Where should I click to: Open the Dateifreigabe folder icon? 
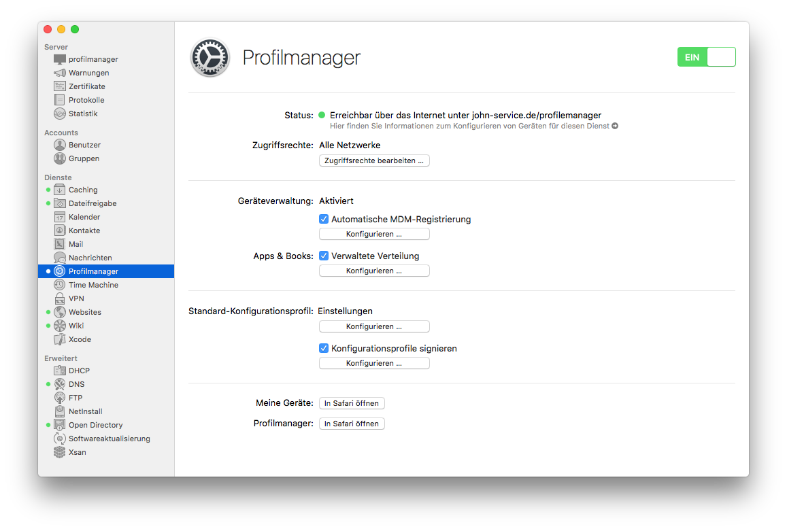(60, 203)
